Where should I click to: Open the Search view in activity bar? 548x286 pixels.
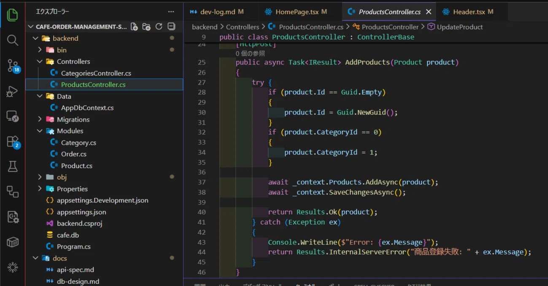coord(13,40)
